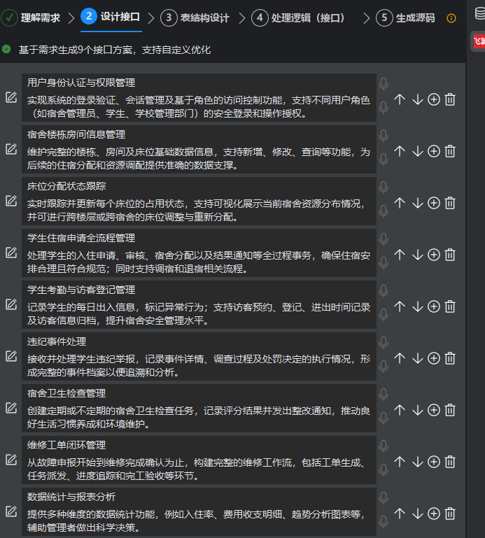Move 学生住宿申请全流程管理 up
The image size is (485, 538).
(x=400, y=255)
